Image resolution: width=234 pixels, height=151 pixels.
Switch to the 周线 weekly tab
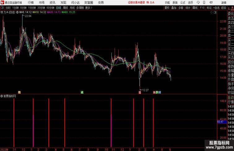65,8
